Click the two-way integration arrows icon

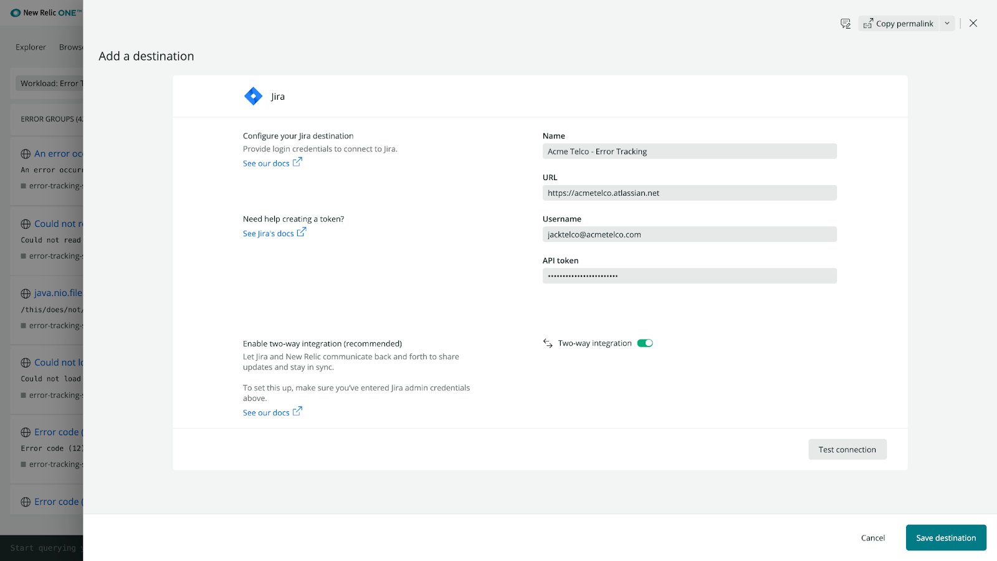click(547, 343)
